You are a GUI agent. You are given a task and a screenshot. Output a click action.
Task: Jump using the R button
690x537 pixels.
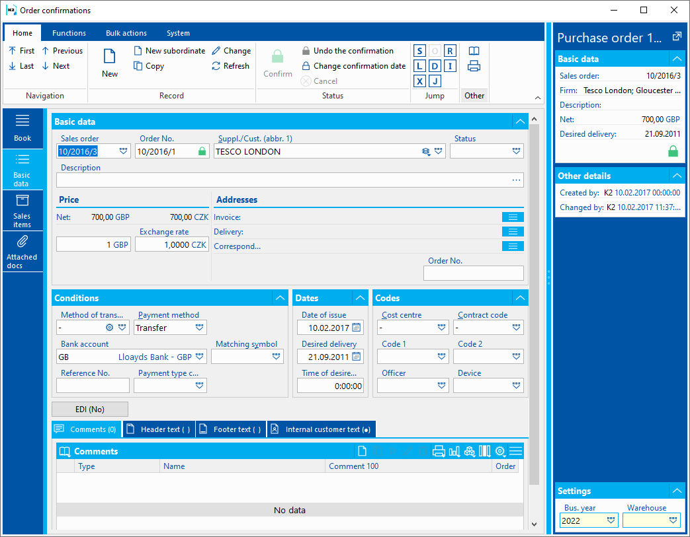click(450, 51)
